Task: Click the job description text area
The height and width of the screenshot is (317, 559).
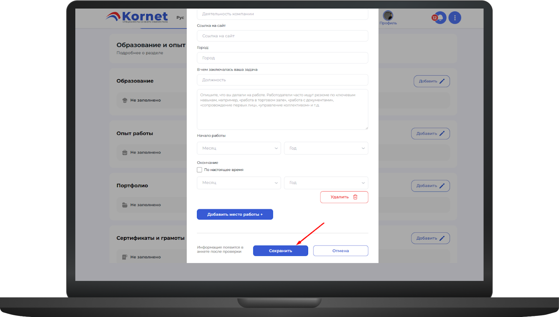Action: point(283,110)
